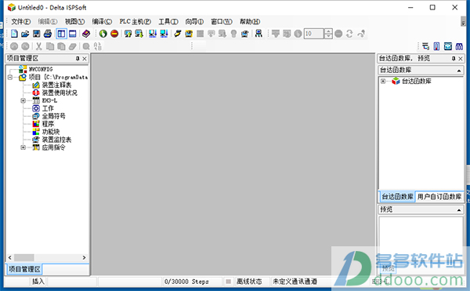Click the 装置使用状况 tree item
The height and width of the screenshot is (291, 470).
click(60, 93)
